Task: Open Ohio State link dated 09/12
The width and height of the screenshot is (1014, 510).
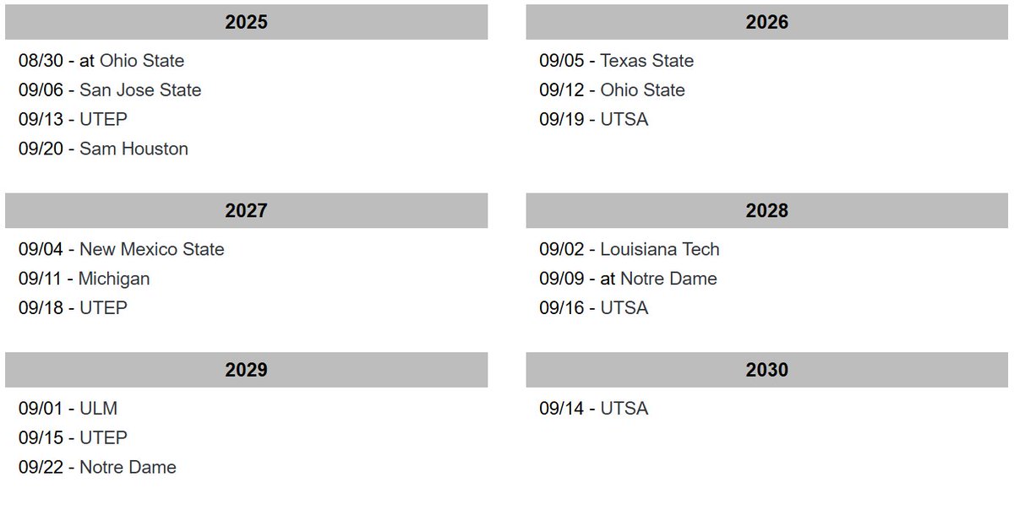Action: (642, 90)
